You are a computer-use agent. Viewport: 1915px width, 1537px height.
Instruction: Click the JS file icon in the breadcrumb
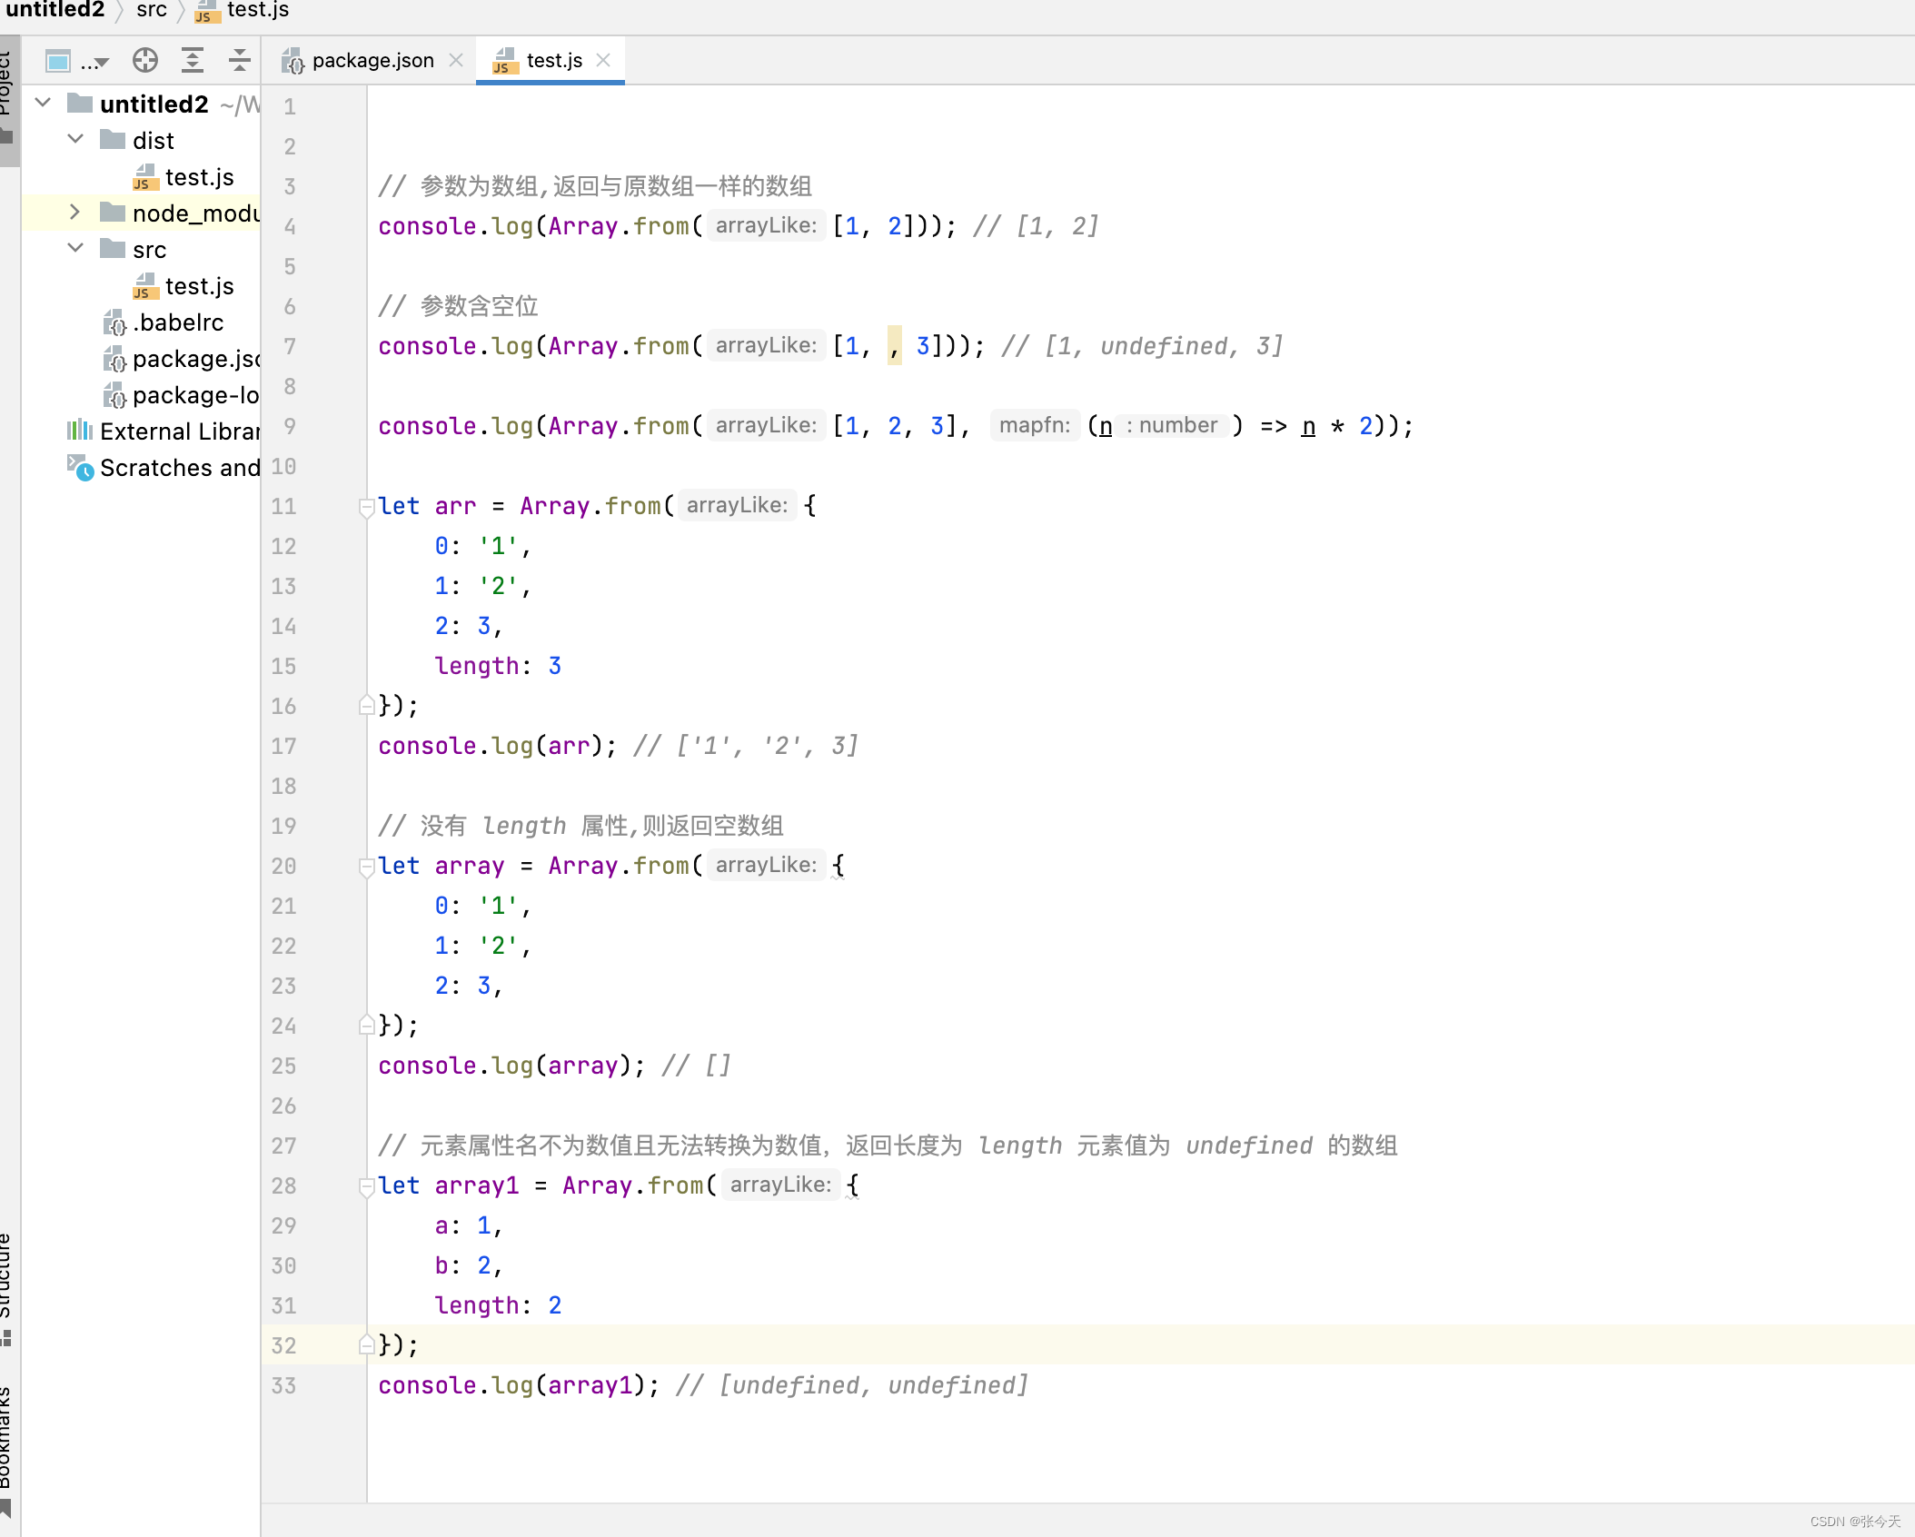(x=207, y=11)
